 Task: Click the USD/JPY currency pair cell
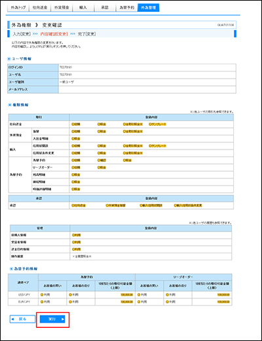coord(24,295)
